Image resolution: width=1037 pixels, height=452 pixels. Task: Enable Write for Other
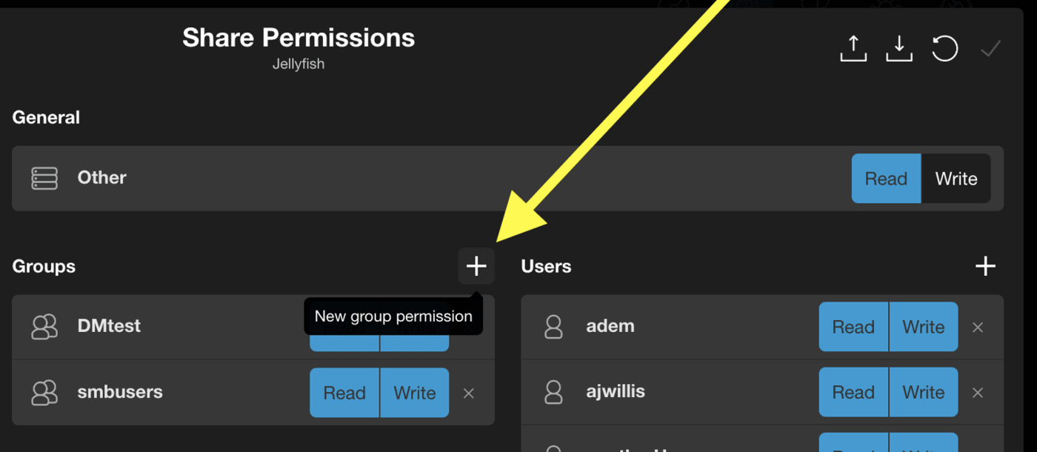point(956,179)
